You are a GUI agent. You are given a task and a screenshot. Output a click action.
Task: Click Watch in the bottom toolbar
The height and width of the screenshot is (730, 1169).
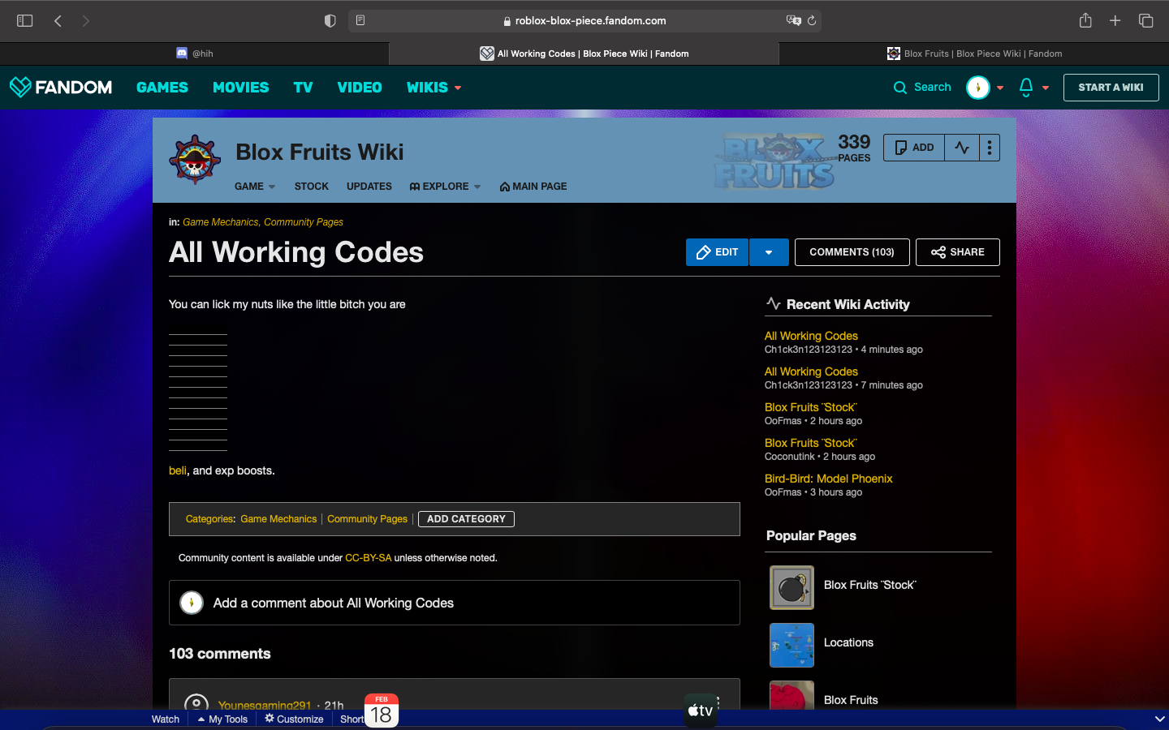pos(166,719)
